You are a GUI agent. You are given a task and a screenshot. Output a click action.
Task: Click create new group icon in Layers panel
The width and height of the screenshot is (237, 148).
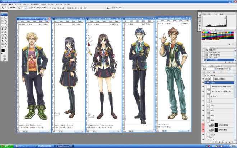click(x=226, y=142)
